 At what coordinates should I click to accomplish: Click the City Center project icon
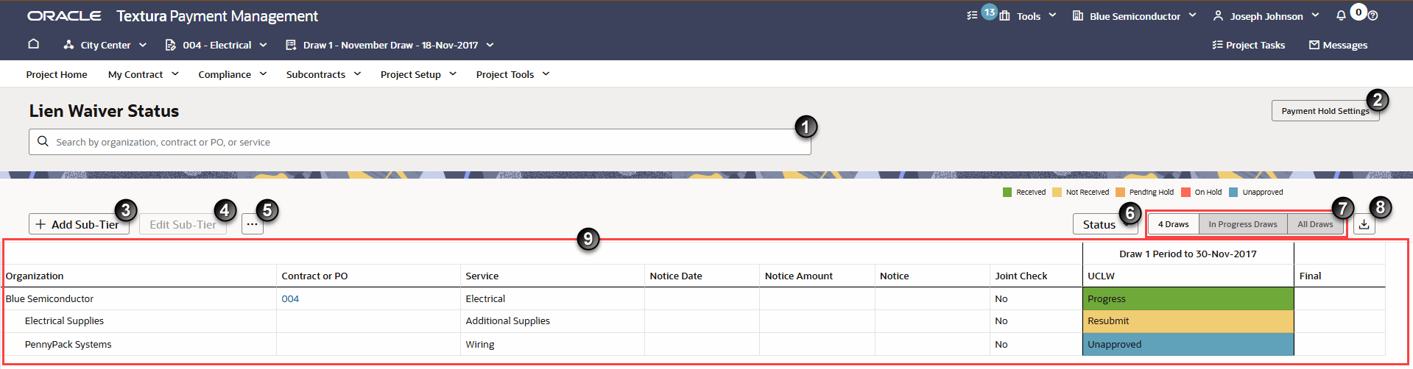(68, 45)
